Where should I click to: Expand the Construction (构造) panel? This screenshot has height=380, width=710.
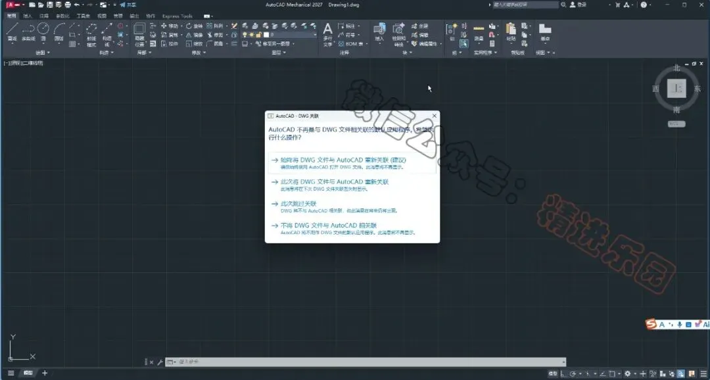coord(106,53)
